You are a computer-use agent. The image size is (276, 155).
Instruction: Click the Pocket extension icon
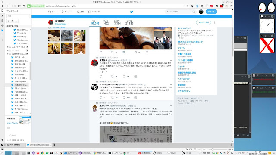tap(212, 6)
